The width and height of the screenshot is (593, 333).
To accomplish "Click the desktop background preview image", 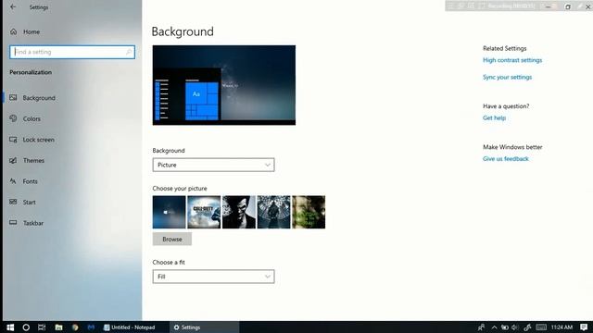I will pyautogui.click(x=224, y=85).
